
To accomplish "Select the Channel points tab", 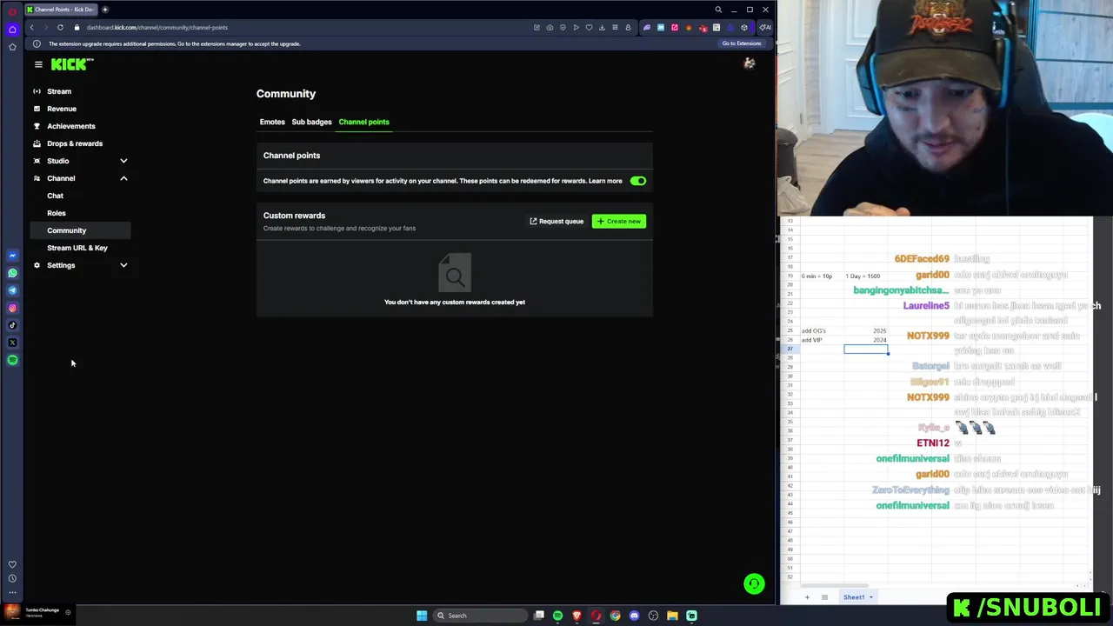I will point(363,122).
